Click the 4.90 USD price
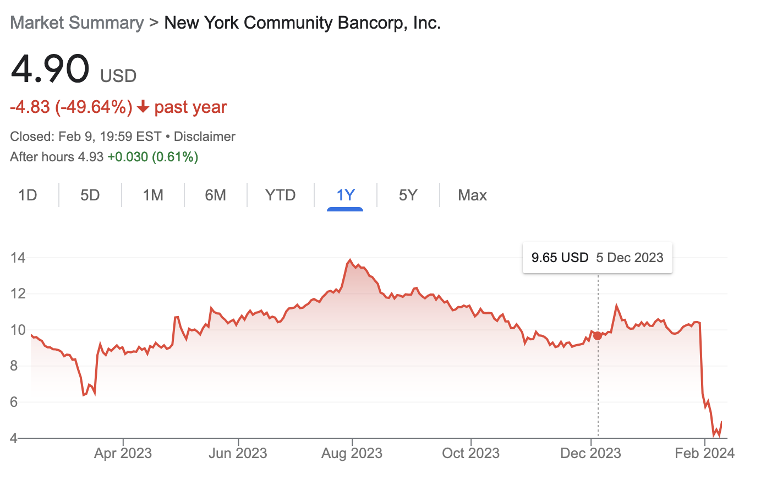 coord(73,70)
